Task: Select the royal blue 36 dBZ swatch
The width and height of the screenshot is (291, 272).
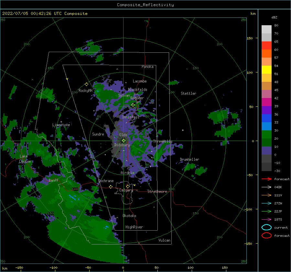Action: click(x=266, y=118)
